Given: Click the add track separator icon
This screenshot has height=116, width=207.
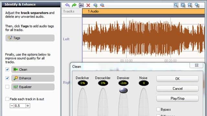Looking at the screenshot, I should click(95, 5).
